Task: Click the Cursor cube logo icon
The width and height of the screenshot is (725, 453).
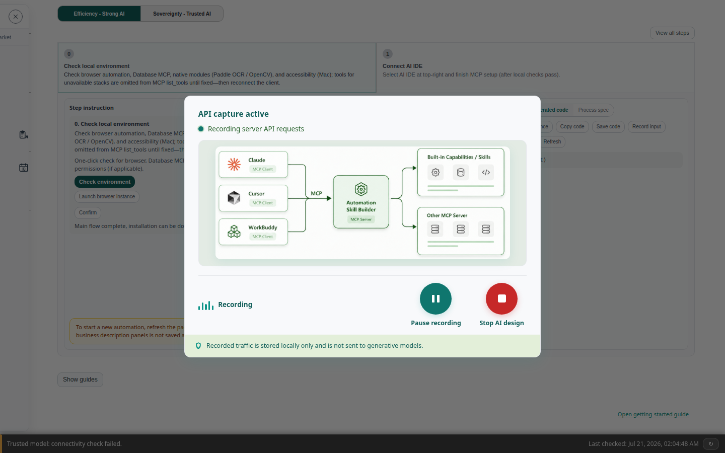Action: [x=234, y=198]
